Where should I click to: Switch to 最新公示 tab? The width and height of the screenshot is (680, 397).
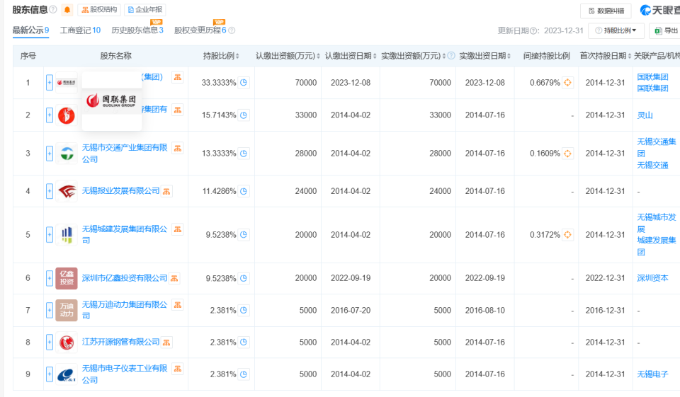pyautogui.click(x=30, y=30)
